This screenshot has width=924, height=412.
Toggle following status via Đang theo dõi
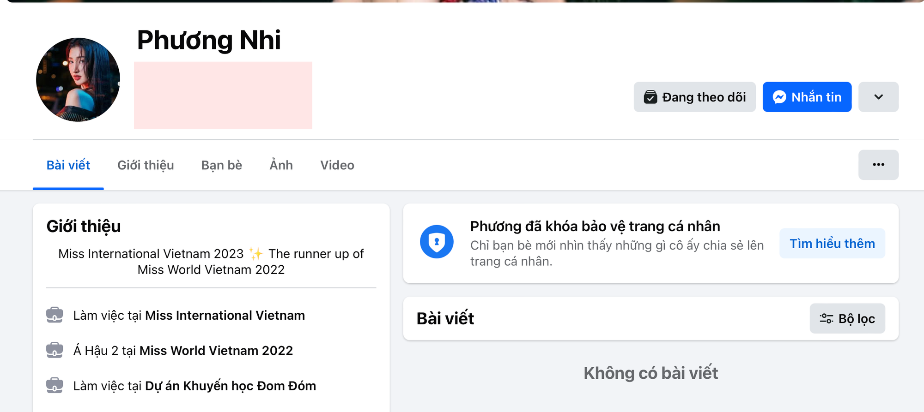click(x=694, y=97)
